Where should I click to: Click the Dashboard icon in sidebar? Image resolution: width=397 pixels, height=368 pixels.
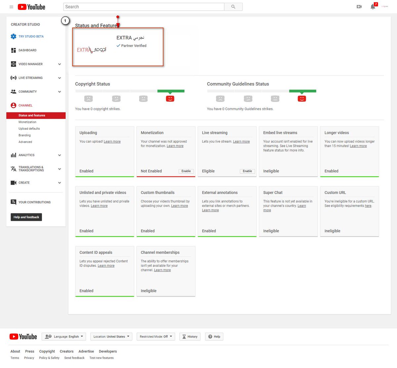[14, 50]
